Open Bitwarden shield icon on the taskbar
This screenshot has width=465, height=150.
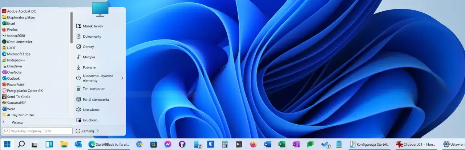(x=210, y=144)
